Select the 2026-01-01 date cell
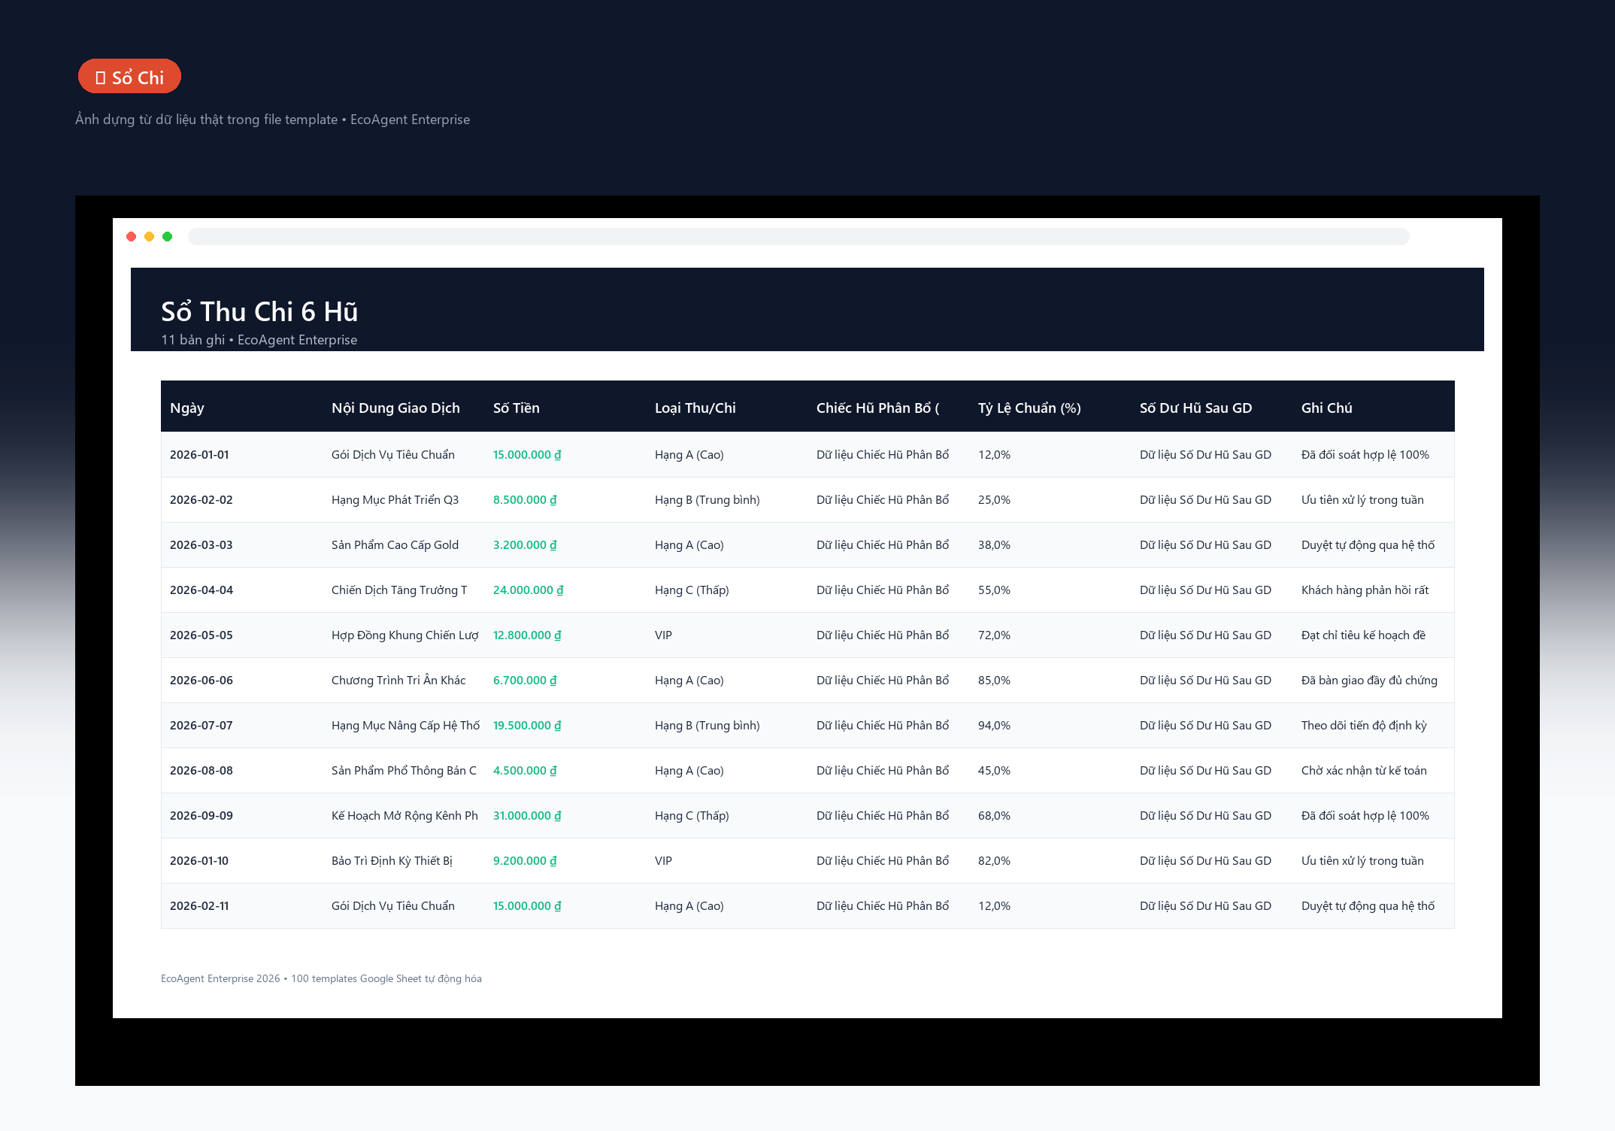Viewport: 1615px width, 1131px height. [x=199, y=455]
